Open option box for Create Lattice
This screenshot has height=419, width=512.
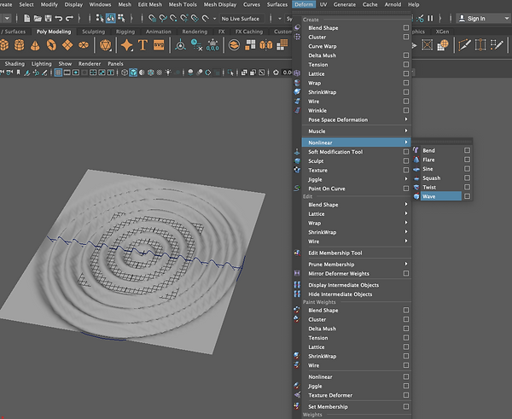[x=406, y=73]
